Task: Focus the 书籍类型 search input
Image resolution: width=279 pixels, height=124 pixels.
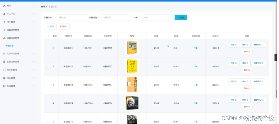Action: 115,18
